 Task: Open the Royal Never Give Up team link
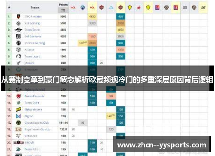37,129
